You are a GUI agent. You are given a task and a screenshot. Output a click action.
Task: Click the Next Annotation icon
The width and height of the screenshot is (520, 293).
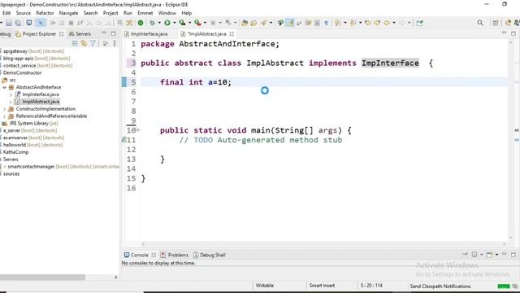point(338,23)
